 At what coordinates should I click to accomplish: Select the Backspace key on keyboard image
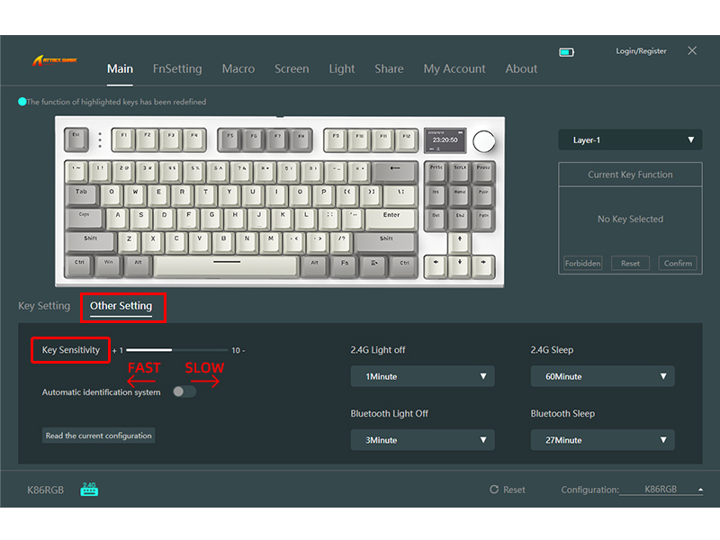click(394, 171)
